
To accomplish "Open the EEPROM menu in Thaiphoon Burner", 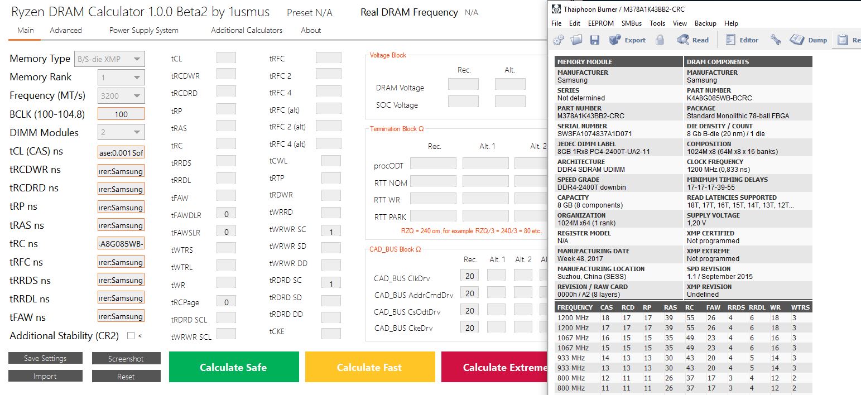I will [x=601, y=23].
